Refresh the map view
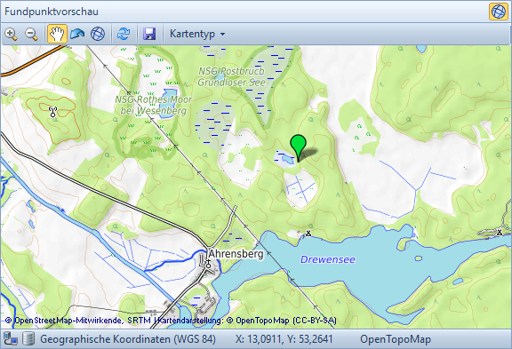This screenshot has height=349, width=512. 124,34
